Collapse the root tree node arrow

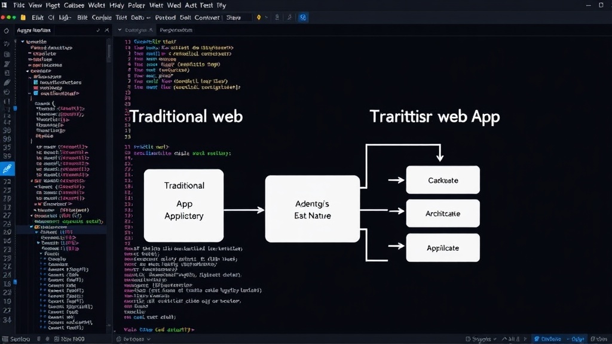pyautogui.click(x=23, y=42)
